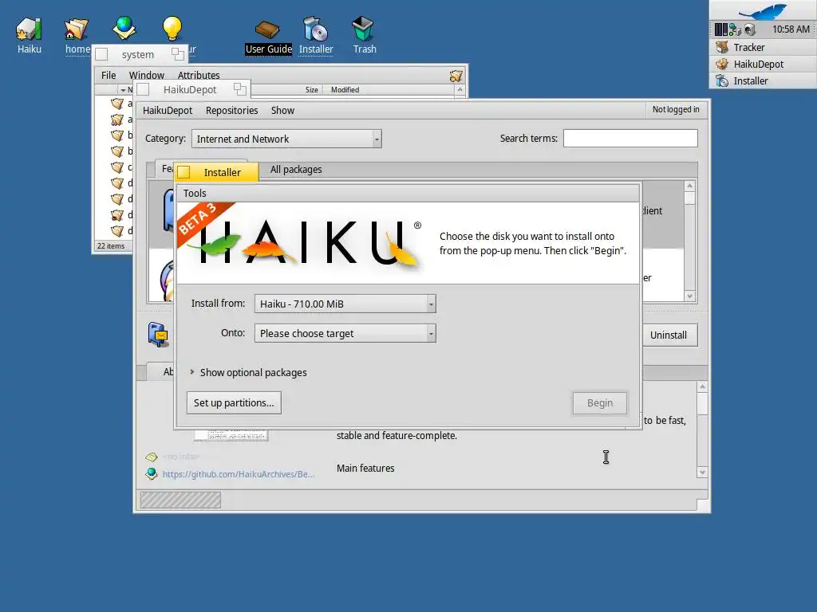The image size is (817, 612).
Task: Open the github.com/HaikuArchives link
Action: click(238, 474)
